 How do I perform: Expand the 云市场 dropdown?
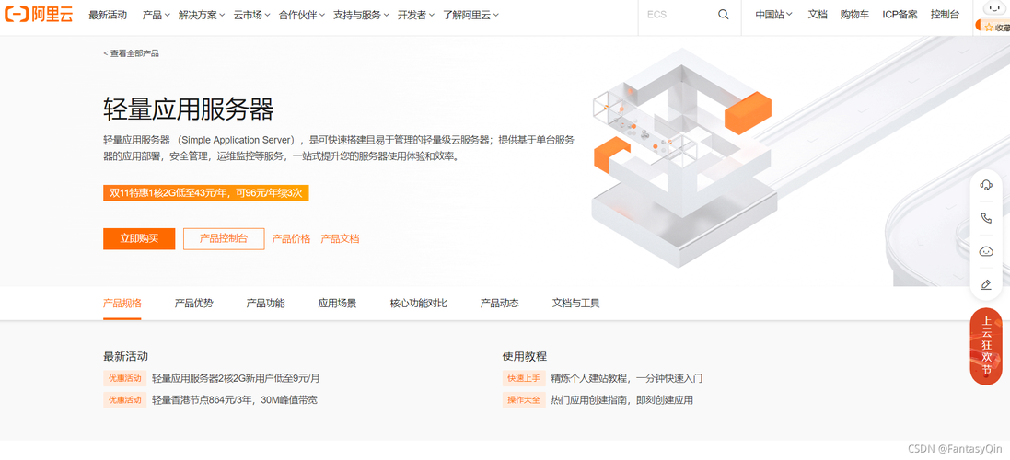click(252, 15)
